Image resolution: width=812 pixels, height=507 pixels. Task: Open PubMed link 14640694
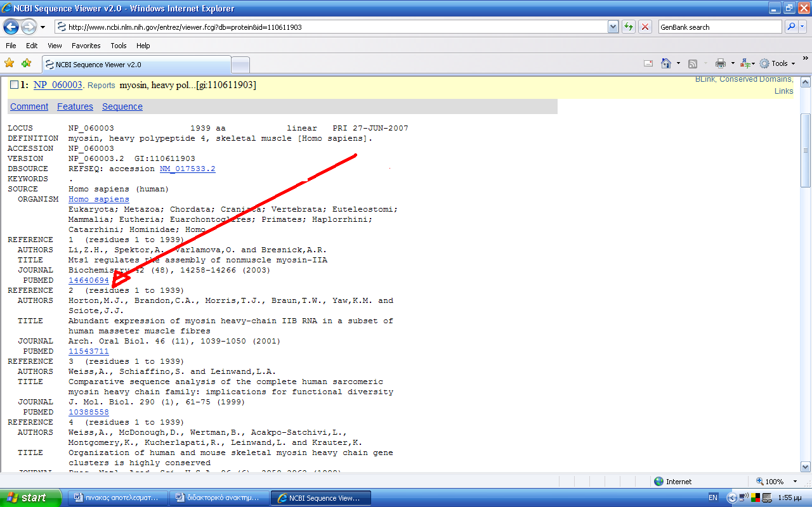pos(89,280)
